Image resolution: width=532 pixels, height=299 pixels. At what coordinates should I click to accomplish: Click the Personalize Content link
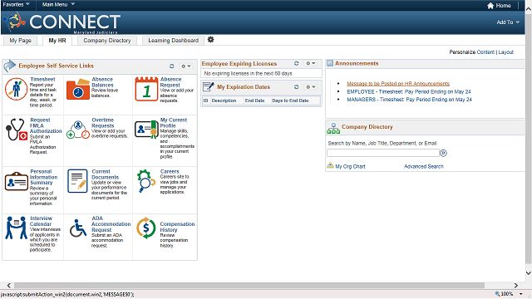tap(485, 51)
